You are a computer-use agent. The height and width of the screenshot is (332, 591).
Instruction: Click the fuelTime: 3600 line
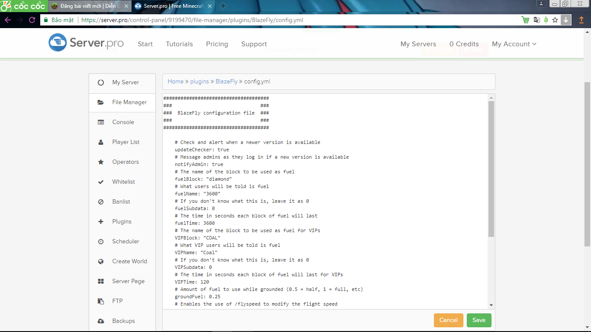[195, 223]
